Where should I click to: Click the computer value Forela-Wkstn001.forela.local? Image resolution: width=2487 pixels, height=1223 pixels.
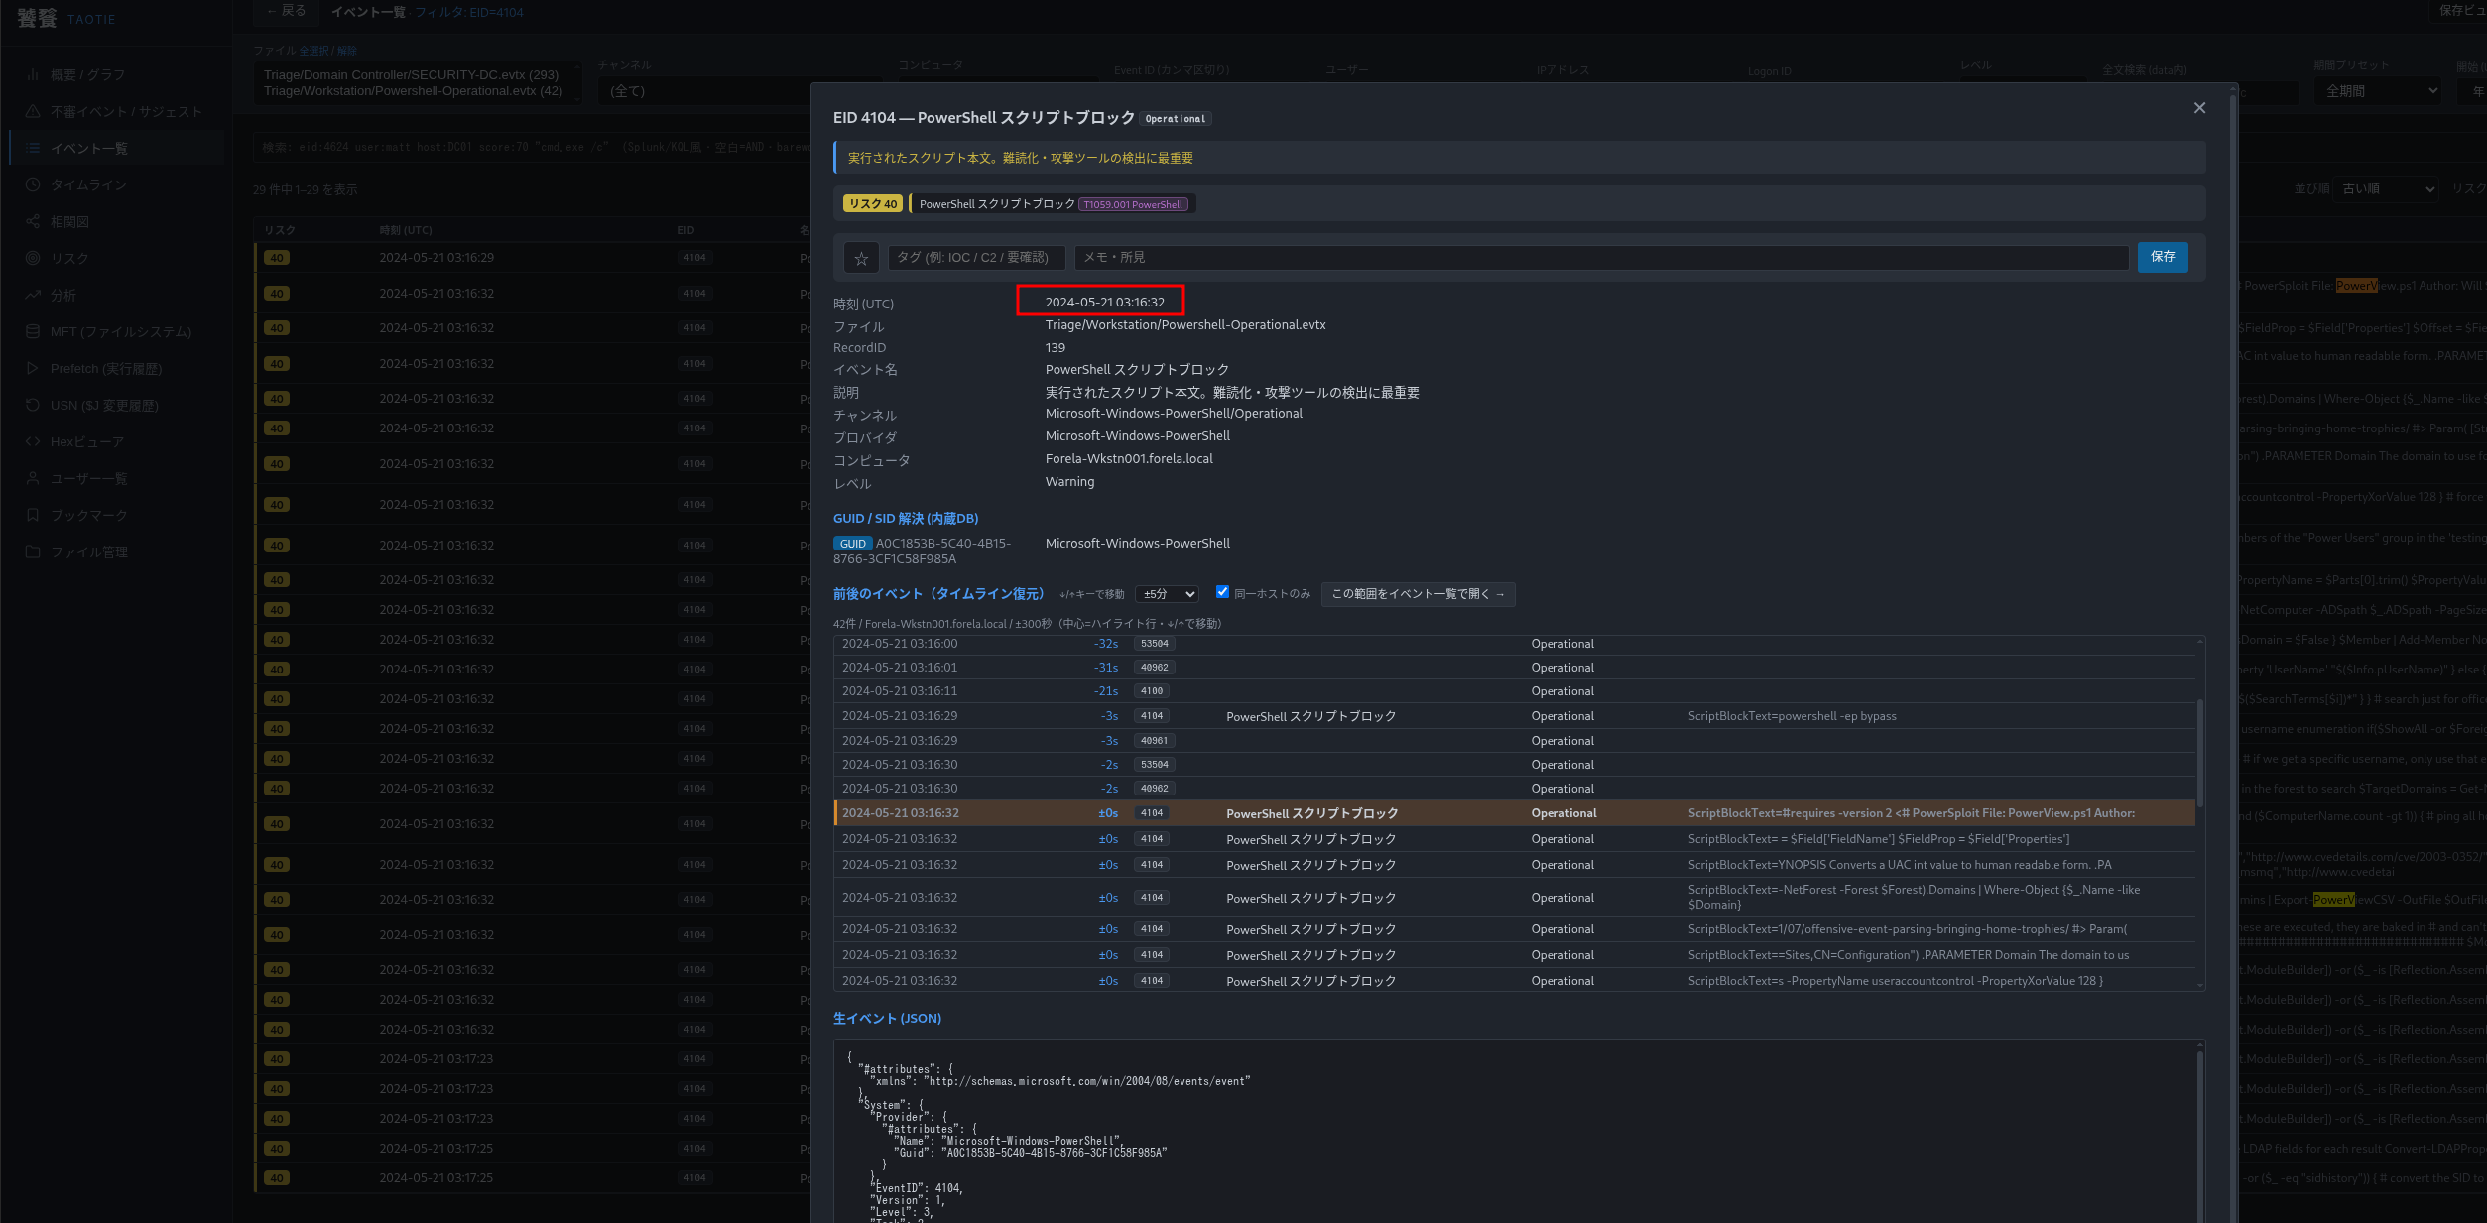[1129, 459]
